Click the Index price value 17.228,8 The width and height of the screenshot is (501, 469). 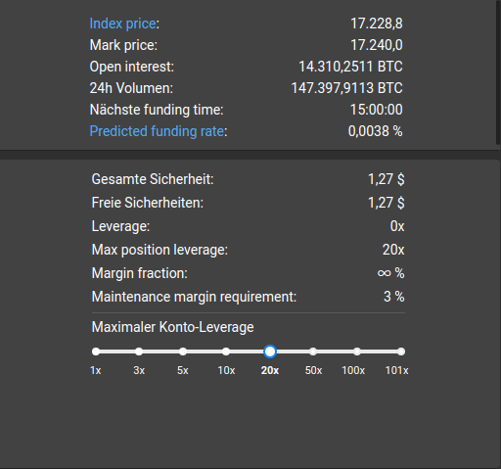pos(377,23)
